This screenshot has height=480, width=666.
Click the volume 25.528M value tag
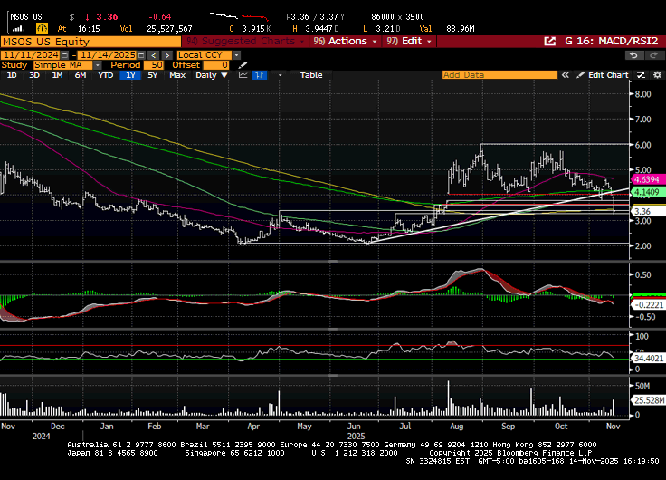pyautogui.click(x=649, y=400)
